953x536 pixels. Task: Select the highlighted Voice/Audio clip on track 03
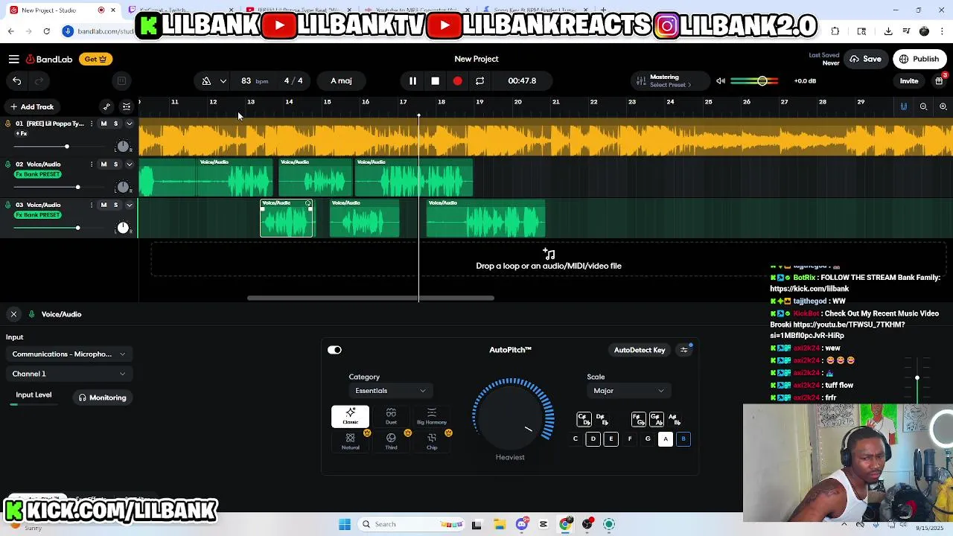(x=287, y=218)
